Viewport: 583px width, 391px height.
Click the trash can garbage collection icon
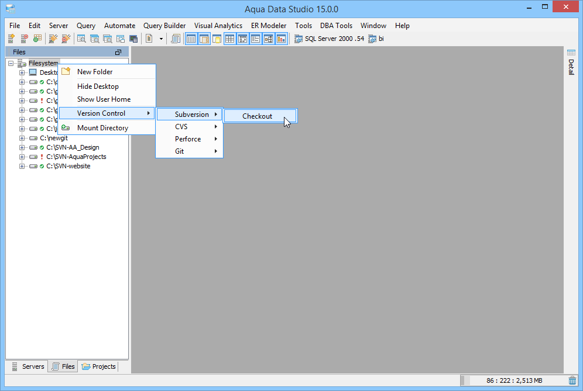click(572, 380)
